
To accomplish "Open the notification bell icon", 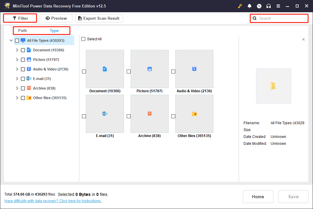I will (250, 6).
